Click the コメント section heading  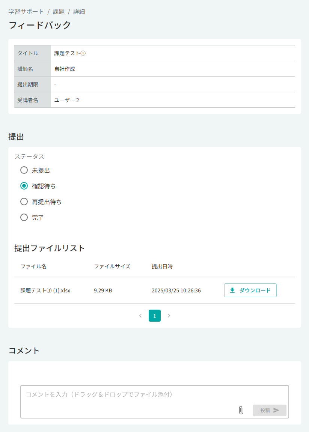(x=24, y=351)
